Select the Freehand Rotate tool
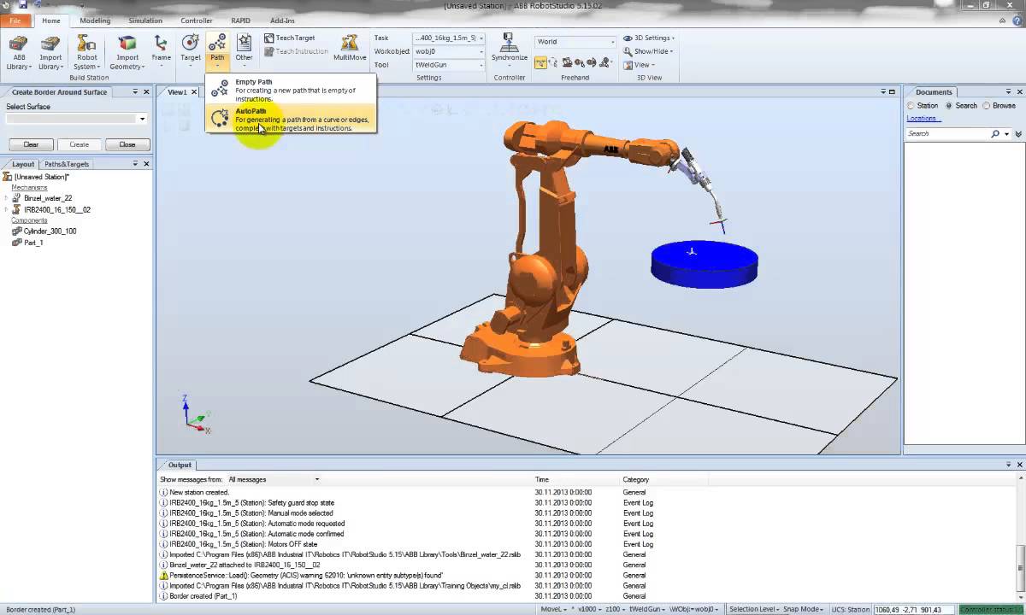 (x=553, y=62)
